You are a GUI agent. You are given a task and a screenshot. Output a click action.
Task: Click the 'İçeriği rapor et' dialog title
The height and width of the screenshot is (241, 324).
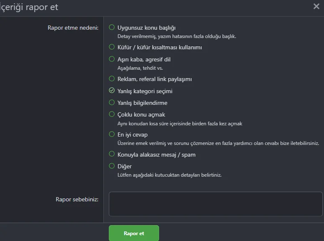pos(29,7)
